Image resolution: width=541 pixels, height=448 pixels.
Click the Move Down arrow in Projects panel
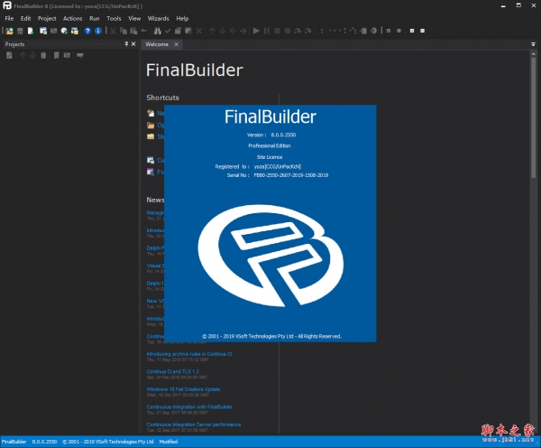32,55
